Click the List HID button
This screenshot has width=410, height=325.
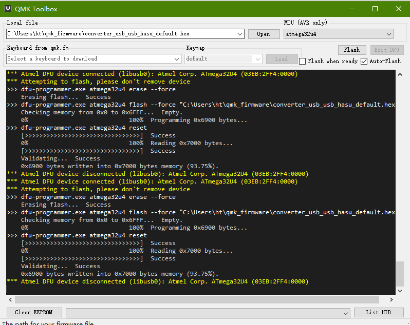(378, 312)
